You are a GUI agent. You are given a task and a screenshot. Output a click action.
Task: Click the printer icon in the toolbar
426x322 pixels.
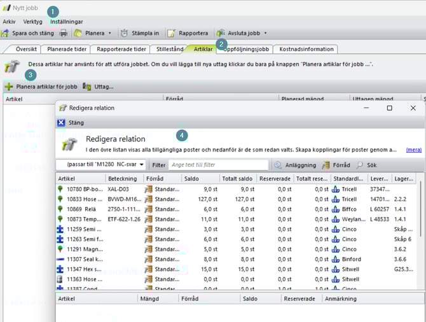[x=64, y=33]
